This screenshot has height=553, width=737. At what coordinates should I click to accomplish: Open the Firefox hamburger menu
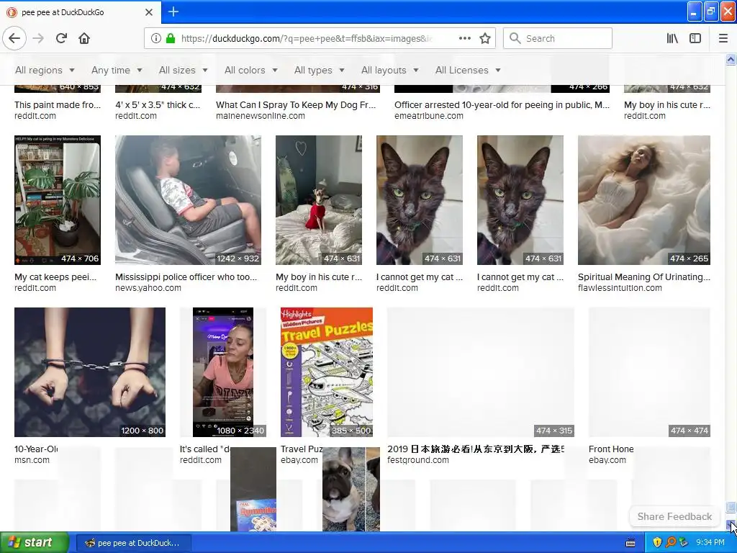(723, 38)
